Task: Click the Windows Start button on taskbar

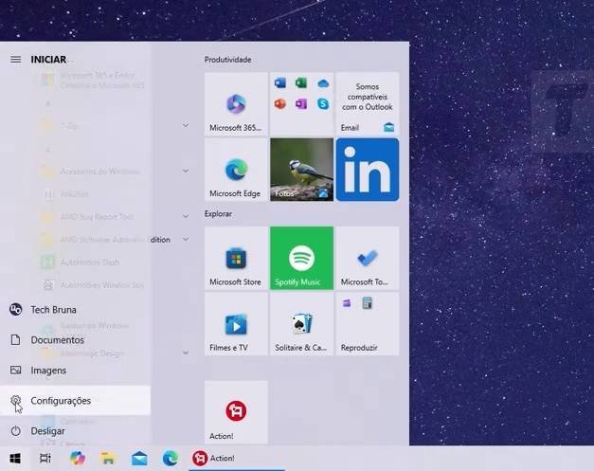Action: click(15, 459)
